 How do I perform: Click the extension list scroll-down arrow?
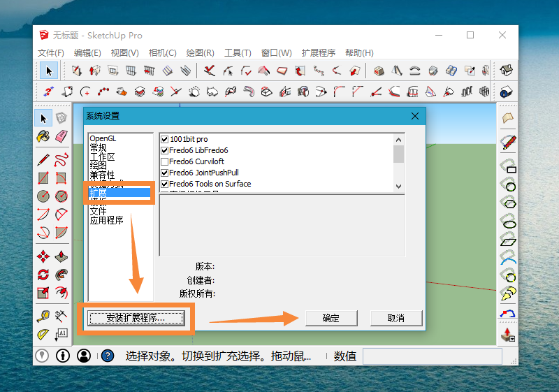click(x=398, y=187)
